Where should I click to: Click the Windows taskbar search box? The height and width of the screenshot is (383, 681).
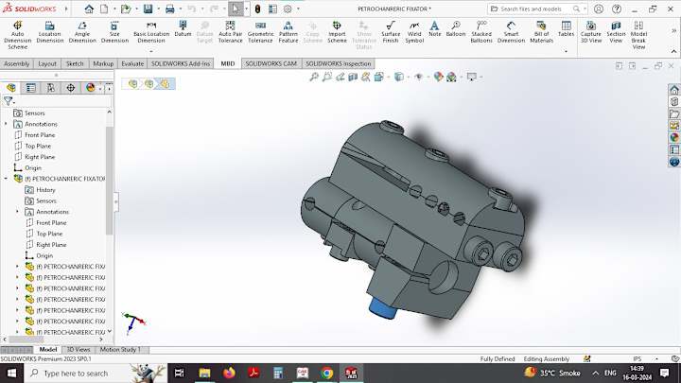point(95,373)
